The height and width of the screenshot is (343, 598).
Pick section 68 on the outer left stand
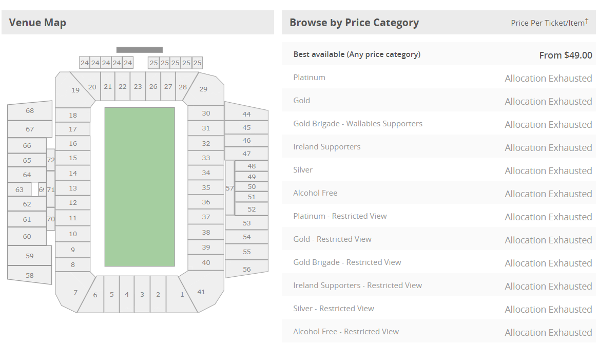coord(30,110)
